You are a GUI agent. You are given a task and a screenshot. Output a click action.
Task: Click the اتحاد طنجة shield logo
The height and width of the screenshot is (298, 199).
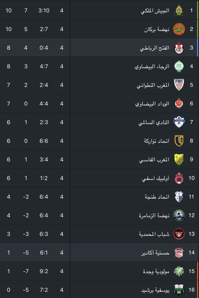pyautogui.click(x=179, y=196)
